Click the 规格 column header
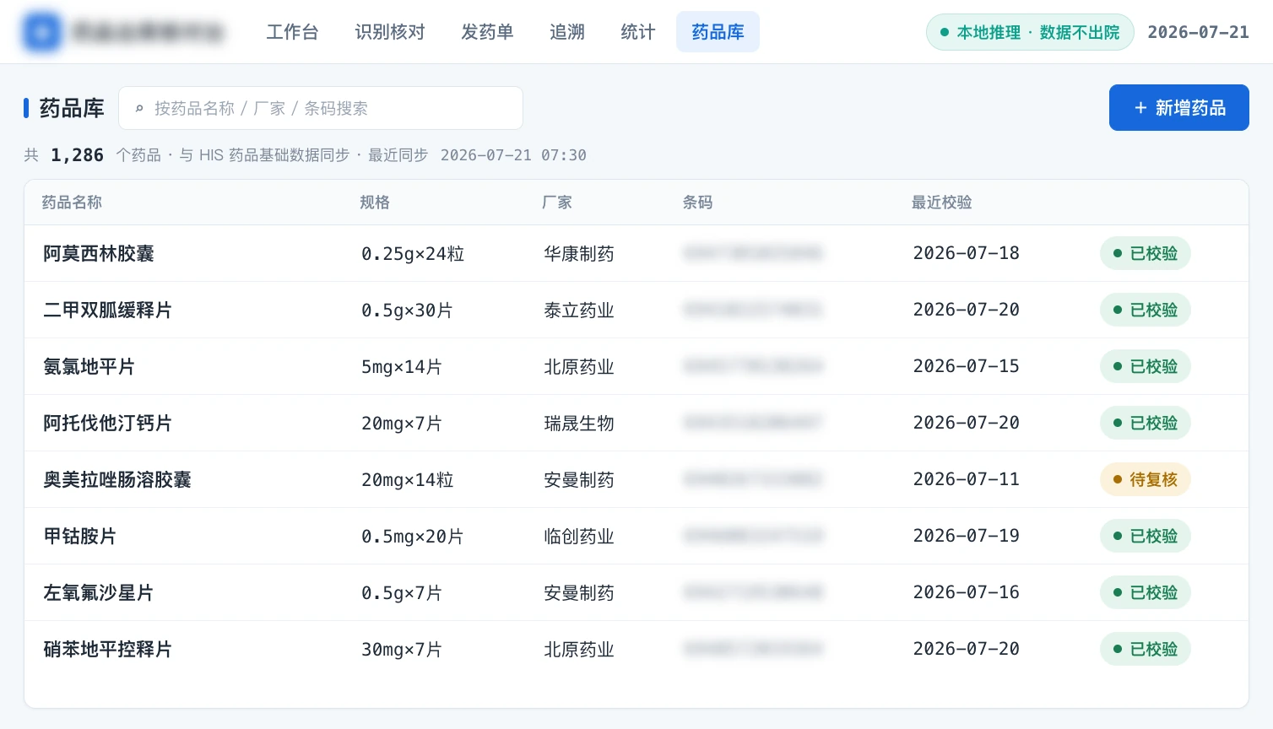Image resolution: width=1273 pixels, height=729 pixels. (x=375, y=202)
